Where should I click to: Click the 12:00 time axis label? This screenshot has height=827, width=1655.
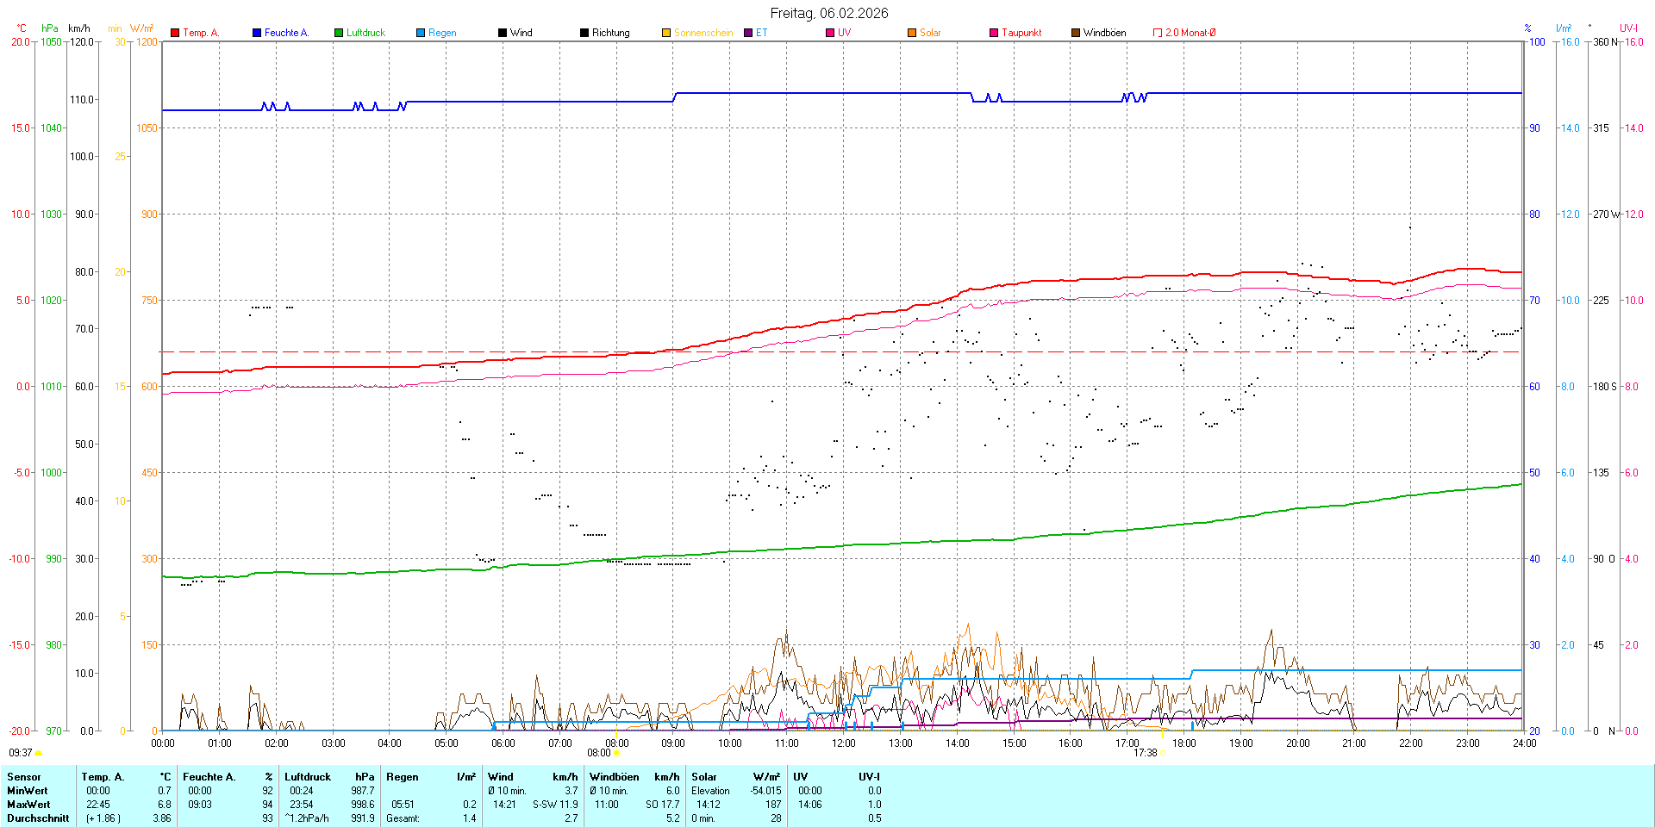843,743
